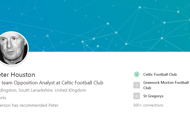Click the industry text below the location

[3, 98]
